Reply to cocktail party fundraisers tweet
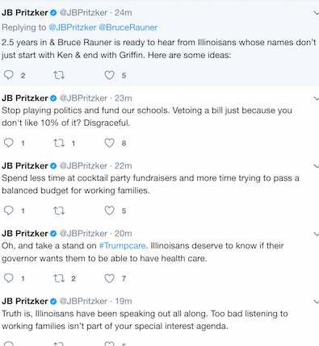The width and height of the screenshot is (319, 346). pyautogui.click(x=9, y=211)
